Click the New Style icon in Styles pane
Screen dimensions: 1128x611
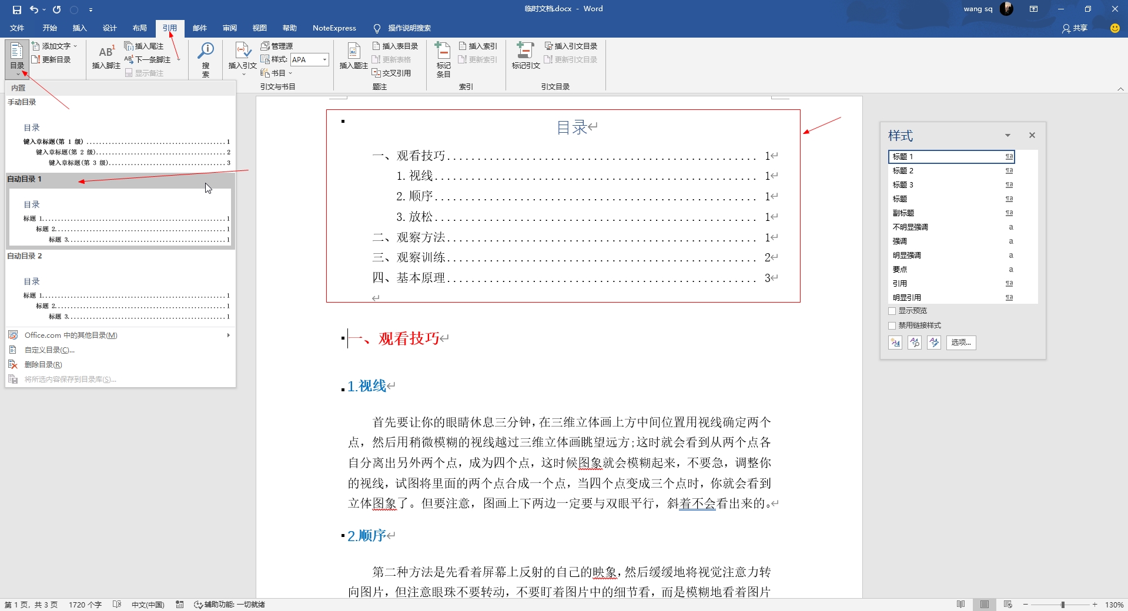895,343
